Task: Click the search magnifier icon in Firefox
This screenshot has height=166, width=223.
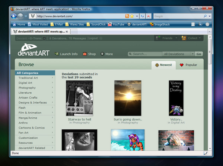Action: (x=205, y=16)
